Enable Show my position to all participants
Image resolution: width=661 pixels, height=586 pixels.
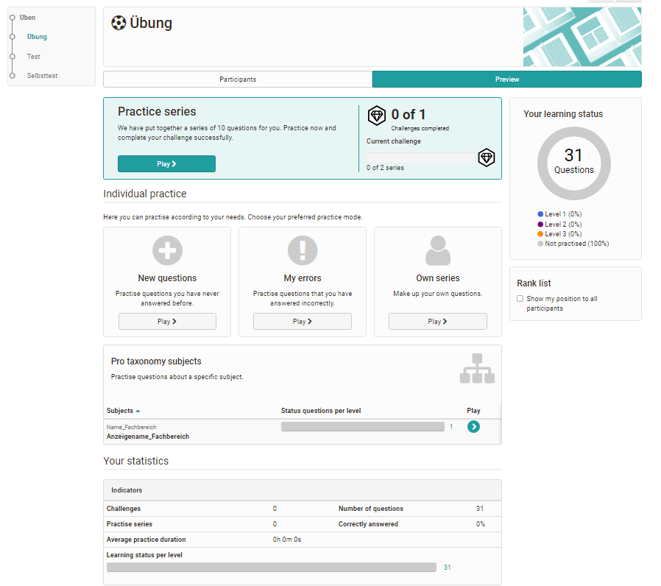click(x=520, y=299)
